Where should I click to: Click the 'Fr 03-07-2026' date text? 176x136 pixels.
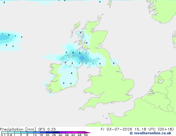(116, 129)
